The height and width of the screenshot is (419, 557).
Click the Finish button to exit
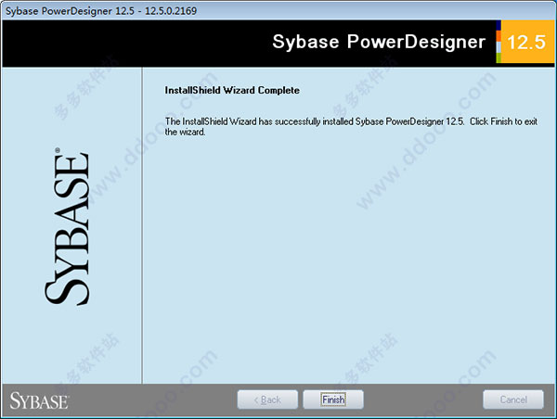[333, 400]
